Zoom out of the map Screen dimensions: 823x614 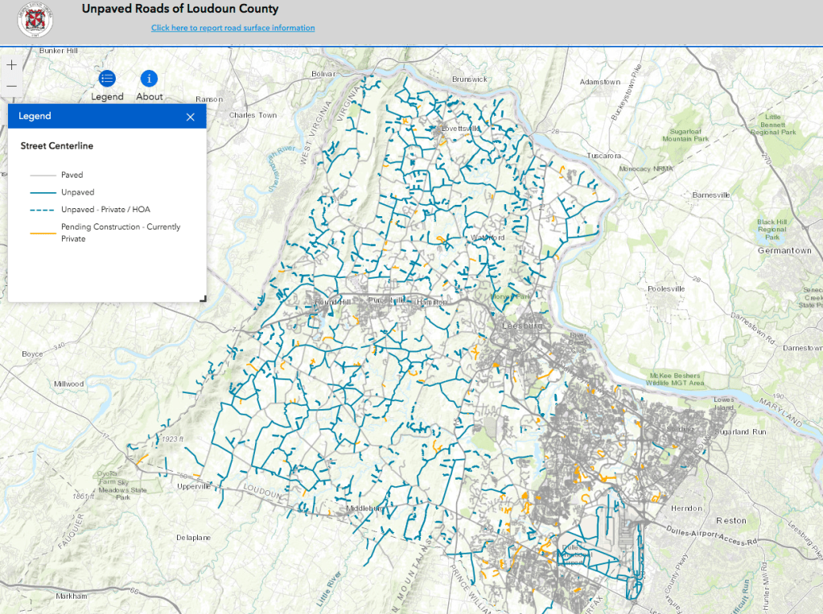point(11,86)
